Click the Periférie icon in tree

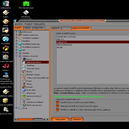coord(20,41)
